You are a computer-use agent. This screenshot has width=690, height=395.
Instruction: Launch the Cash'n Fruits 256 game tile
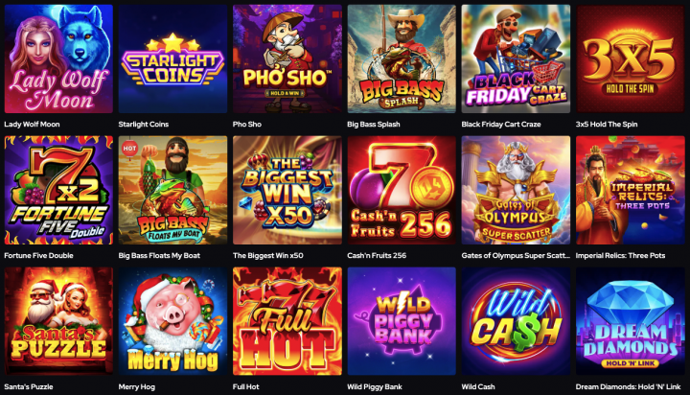pos(402,190)
